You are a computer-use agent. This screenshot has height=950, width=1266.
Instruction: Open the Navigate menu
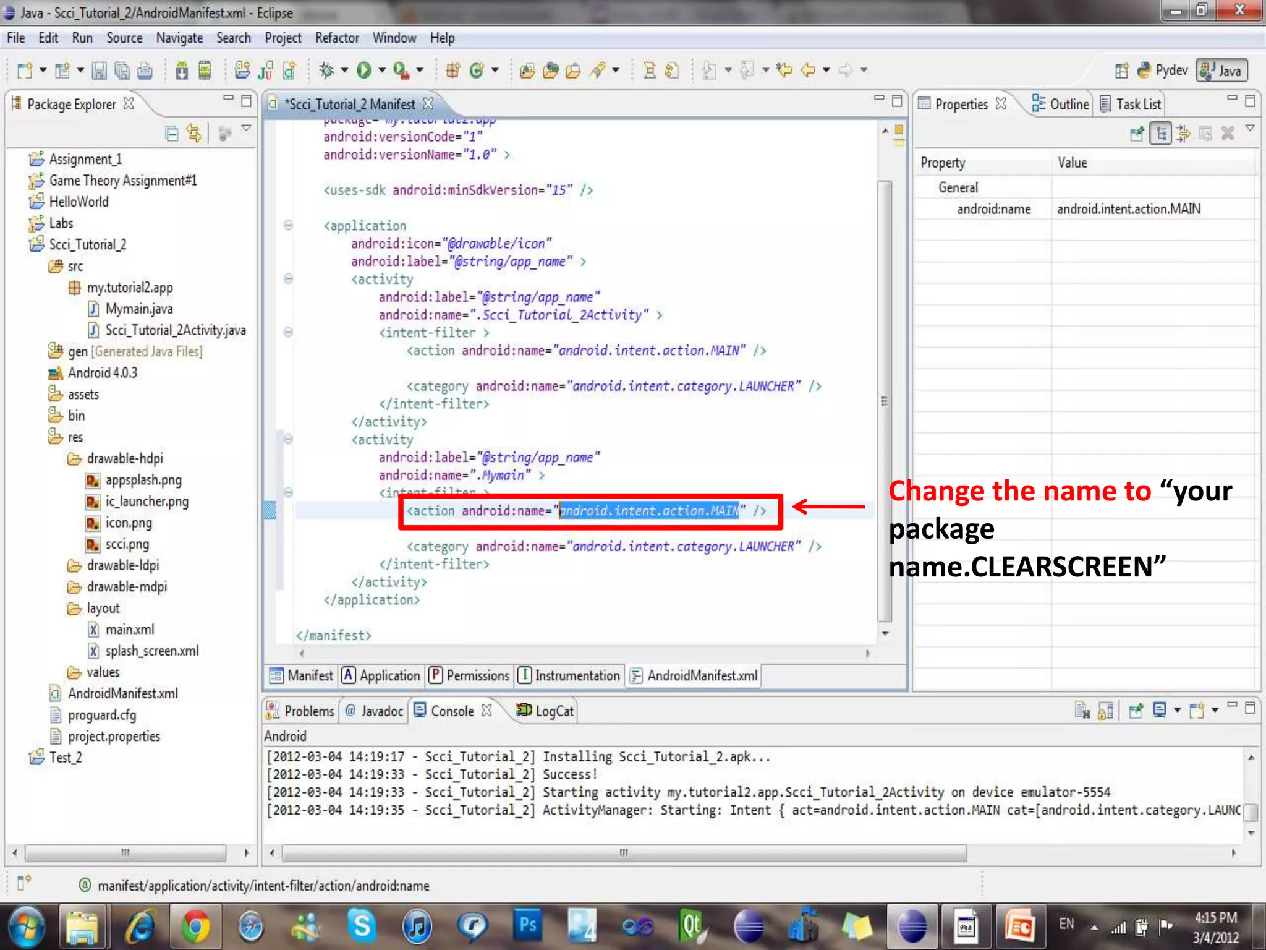179,38
